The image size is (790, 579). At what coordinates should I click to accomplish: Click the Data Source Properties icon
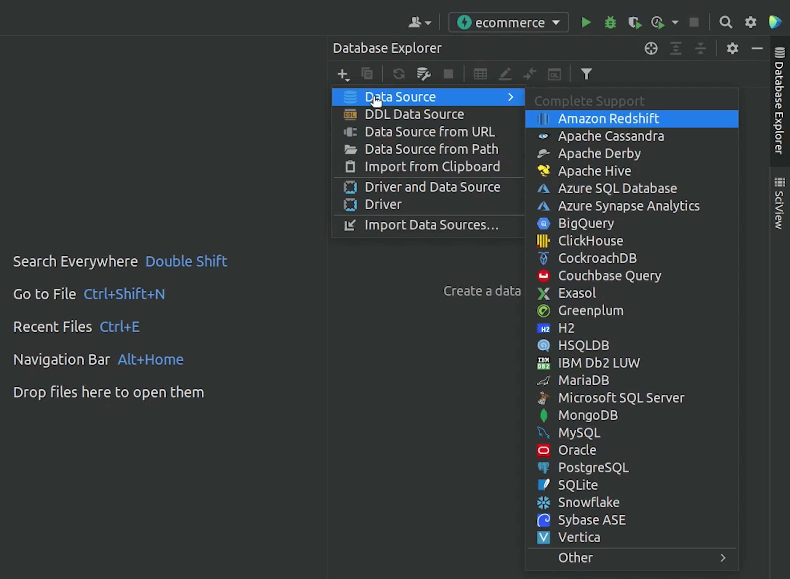423,74
